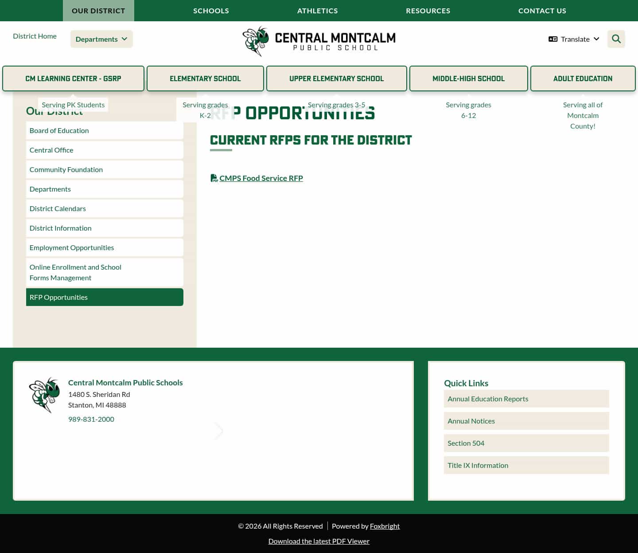638x553 pixels.
Task: Open the CMPS Food Service RFP document
Action: pyautogui.click(x=261, y=178)
